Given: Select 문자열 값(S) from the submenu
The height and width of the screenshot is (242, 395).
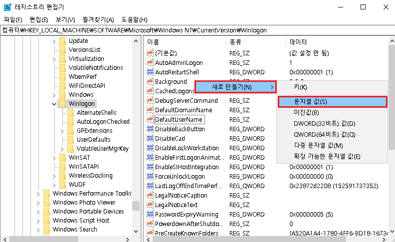Looking at the screenshot, I should click(x=332, y=101).
